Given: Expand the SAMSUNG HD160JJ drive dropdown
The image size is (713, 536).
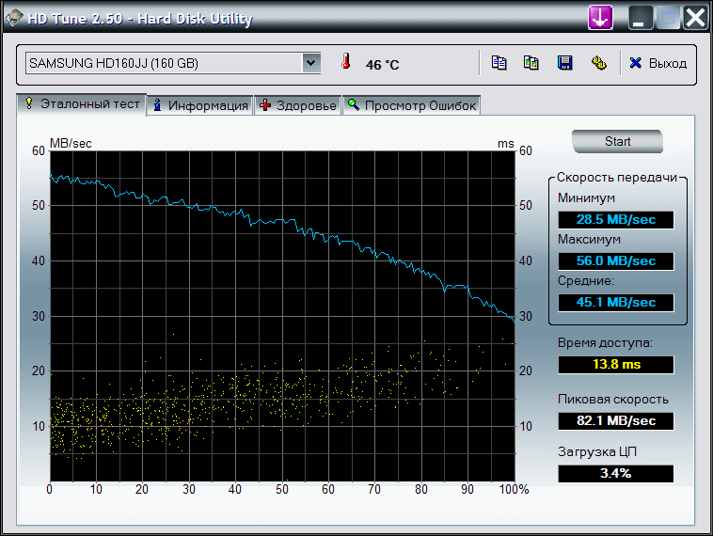Looking at the screenshot, I should 311,63.
